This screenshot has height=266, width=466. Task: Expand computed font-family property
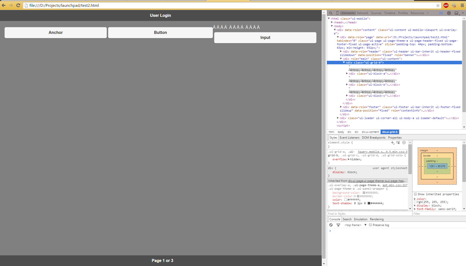tap(415, 209)
